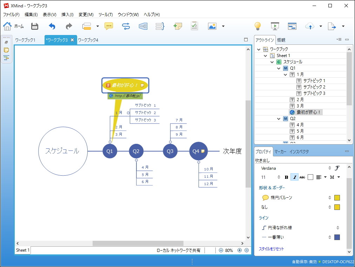Toggle italic formatting in the properties panel
The height and width of the screenshot is (267, 355).
pyautogui.click(x=294, y=177)
